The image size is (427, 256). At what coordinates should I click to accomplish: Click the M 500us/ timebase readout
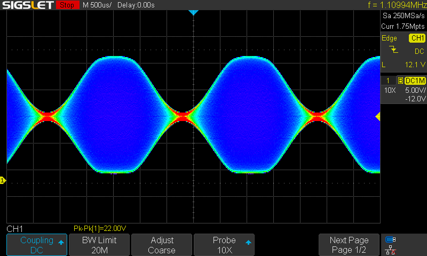tap(97, 5)
